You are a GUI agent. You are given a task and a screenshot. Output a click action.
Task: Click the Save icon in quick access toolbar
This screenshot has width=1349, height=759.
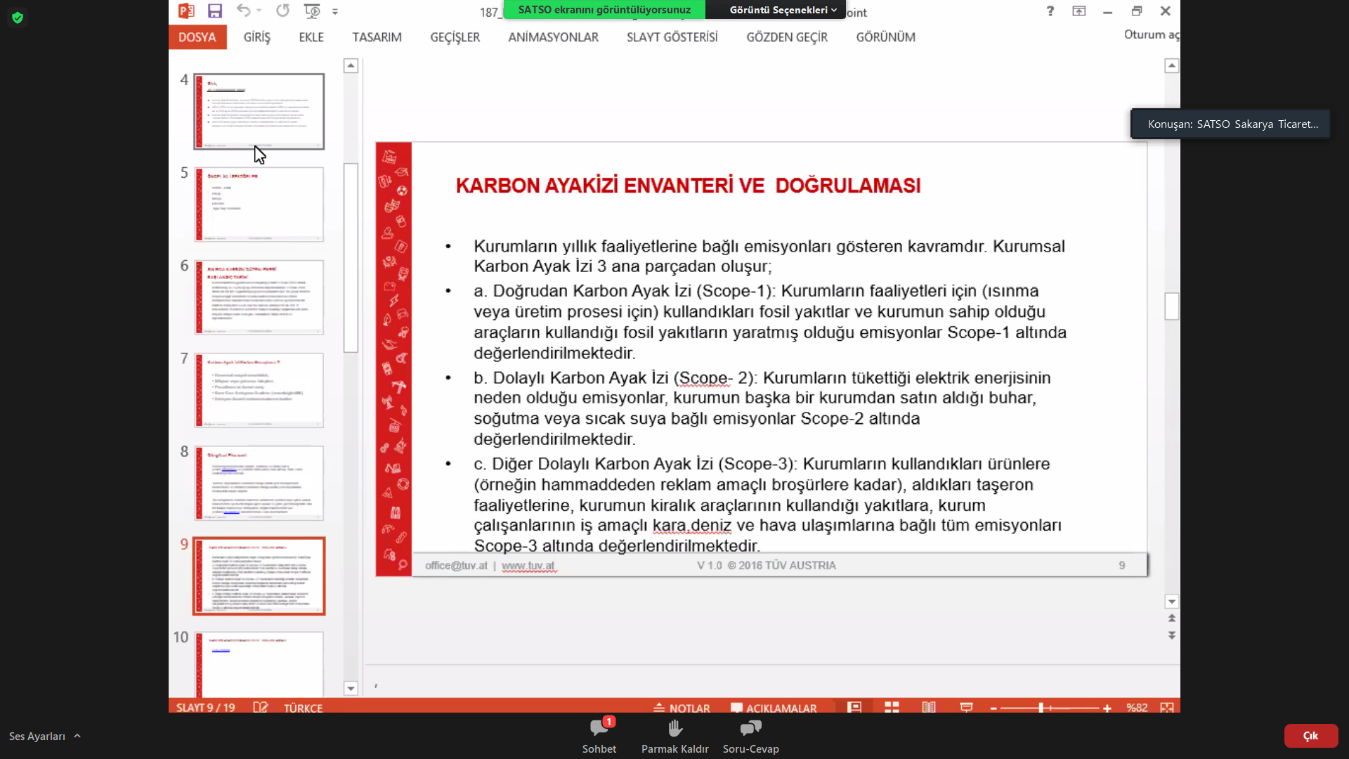click(x=215, y=11)
